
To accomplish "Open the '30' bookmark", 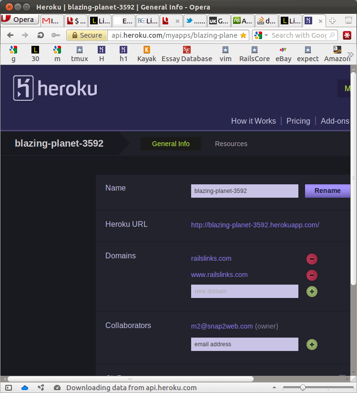I will coord(35,54).
